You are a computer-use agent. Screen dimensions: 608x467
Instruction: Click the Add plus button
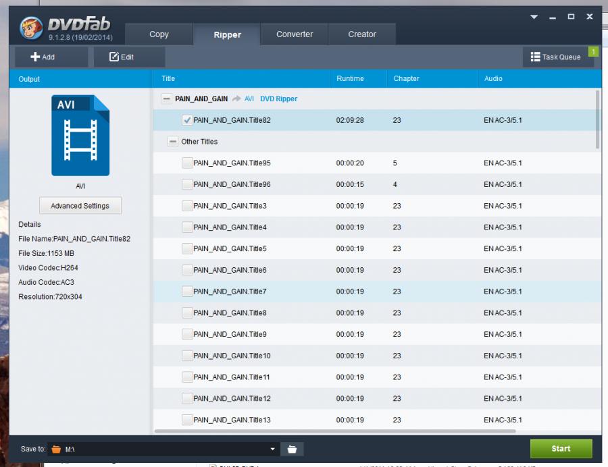[43, 57]
